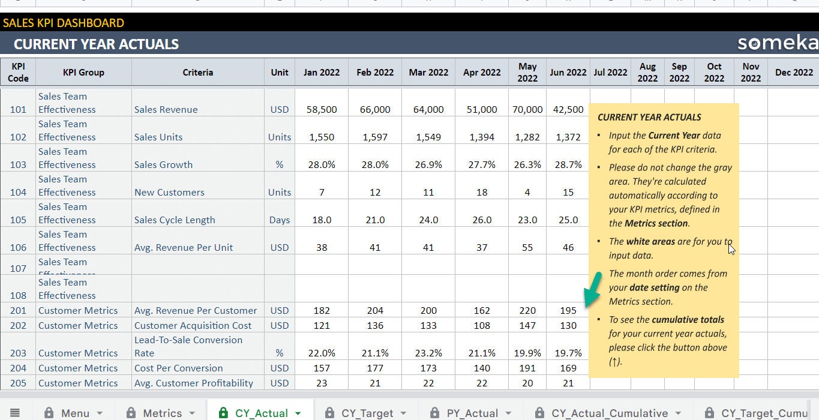Select the Cost Per Conversion criteria cell
The height and width of the screenshot is (420, 819).
(x=198, y=368)
